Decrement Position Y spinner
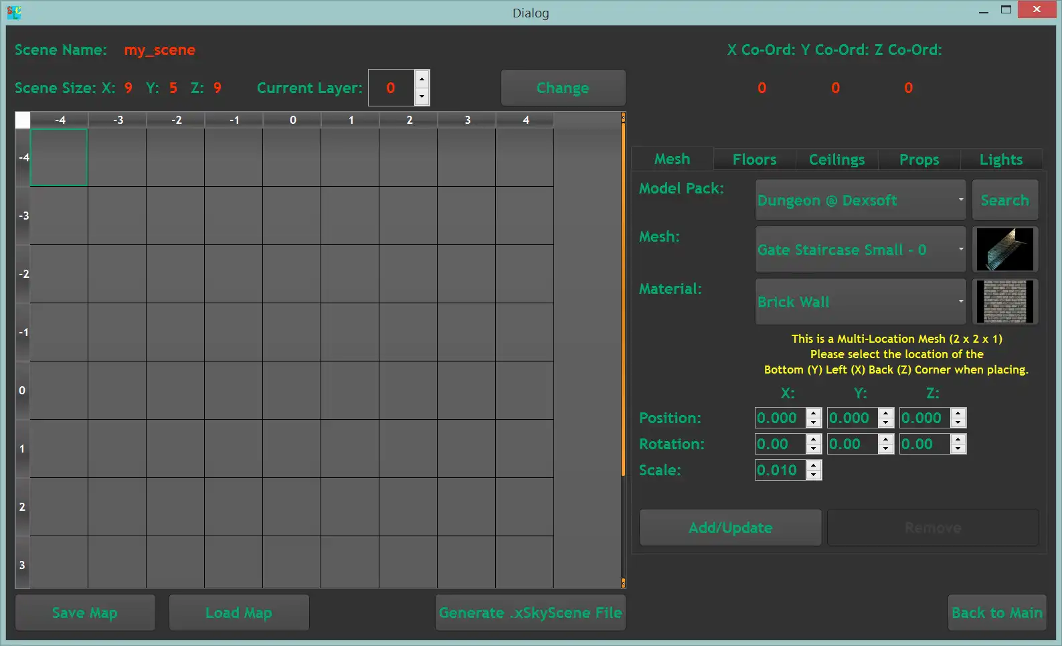 coord(886,422)
